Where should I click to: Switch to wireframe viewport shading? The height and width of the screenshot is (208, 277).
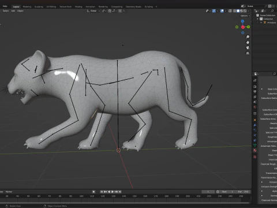234,11
